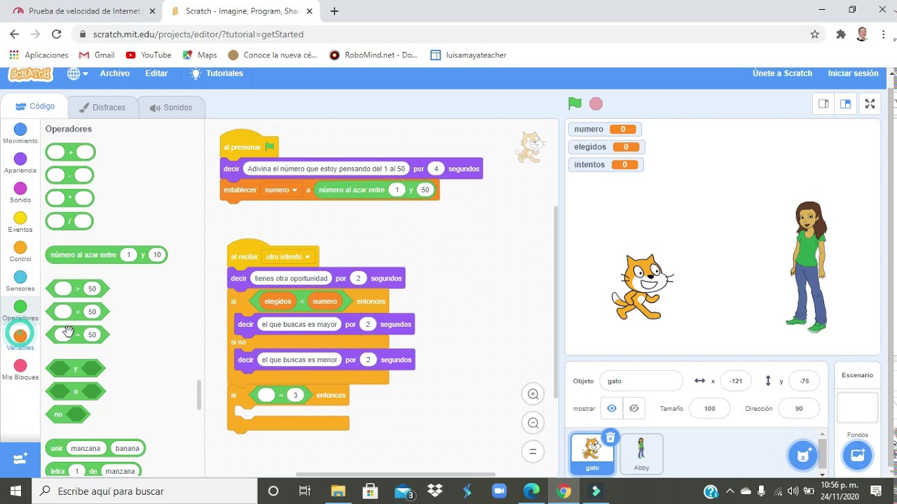Click the Dirección field
Image resolution: width=897 pixels, height=504 pixels.
tap(799, 408)
